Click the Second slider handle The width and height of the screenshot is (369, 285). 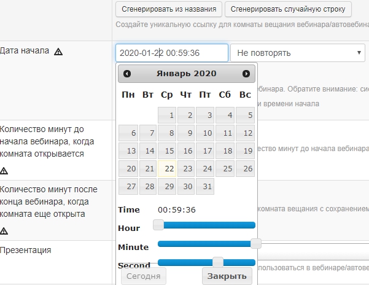pyautogui.click(x=217, y=262)
